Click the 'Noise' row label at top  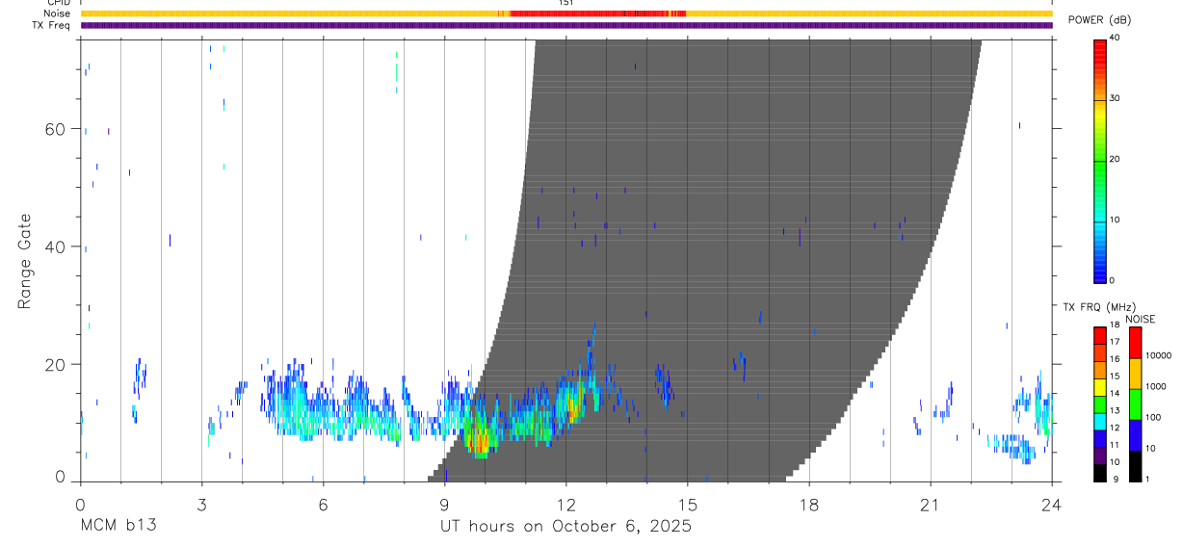(56, 13)
